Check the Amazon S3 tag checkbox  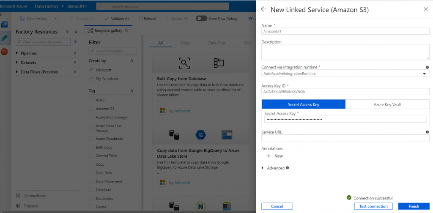pyautogui.click(x=91, y=109)
